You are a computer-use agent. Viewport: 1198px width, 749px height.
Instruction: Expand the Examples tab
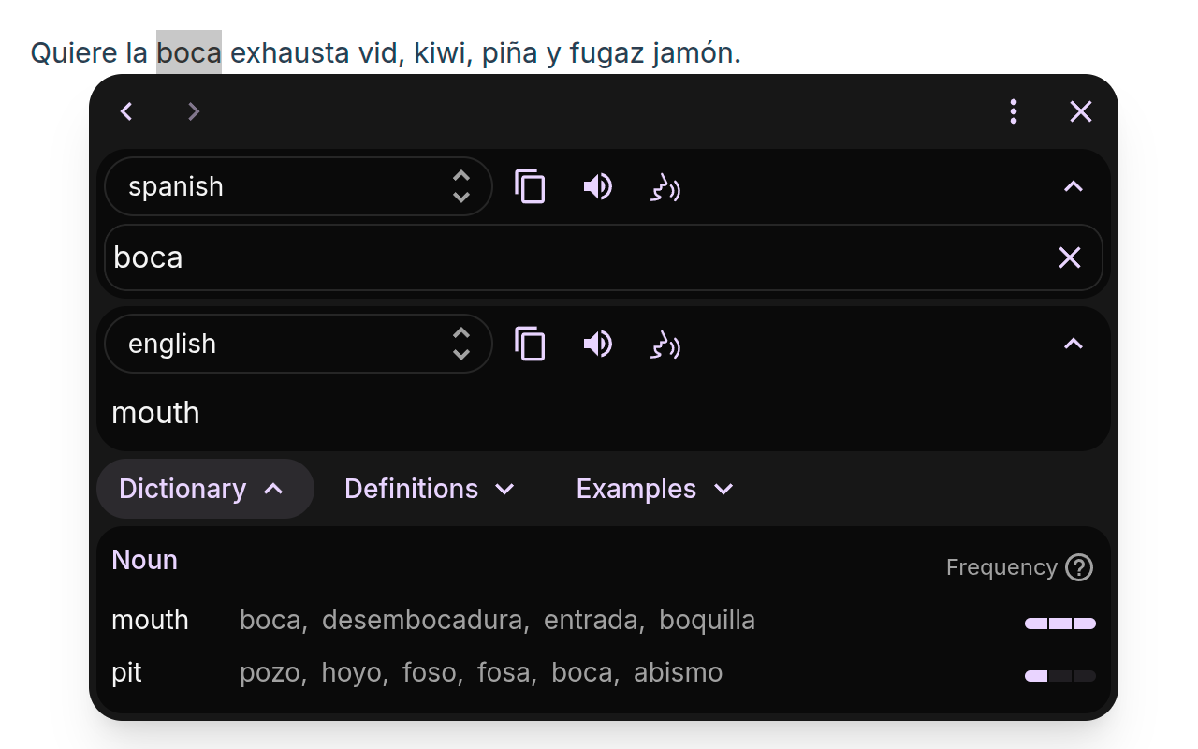pyautogui.click(x=654, y=489)
